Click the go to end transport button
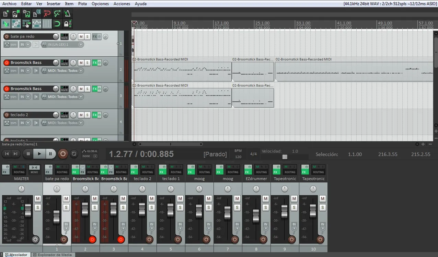Image resolution: width=438 pixels, height=257 pixels. click(15, 154)
